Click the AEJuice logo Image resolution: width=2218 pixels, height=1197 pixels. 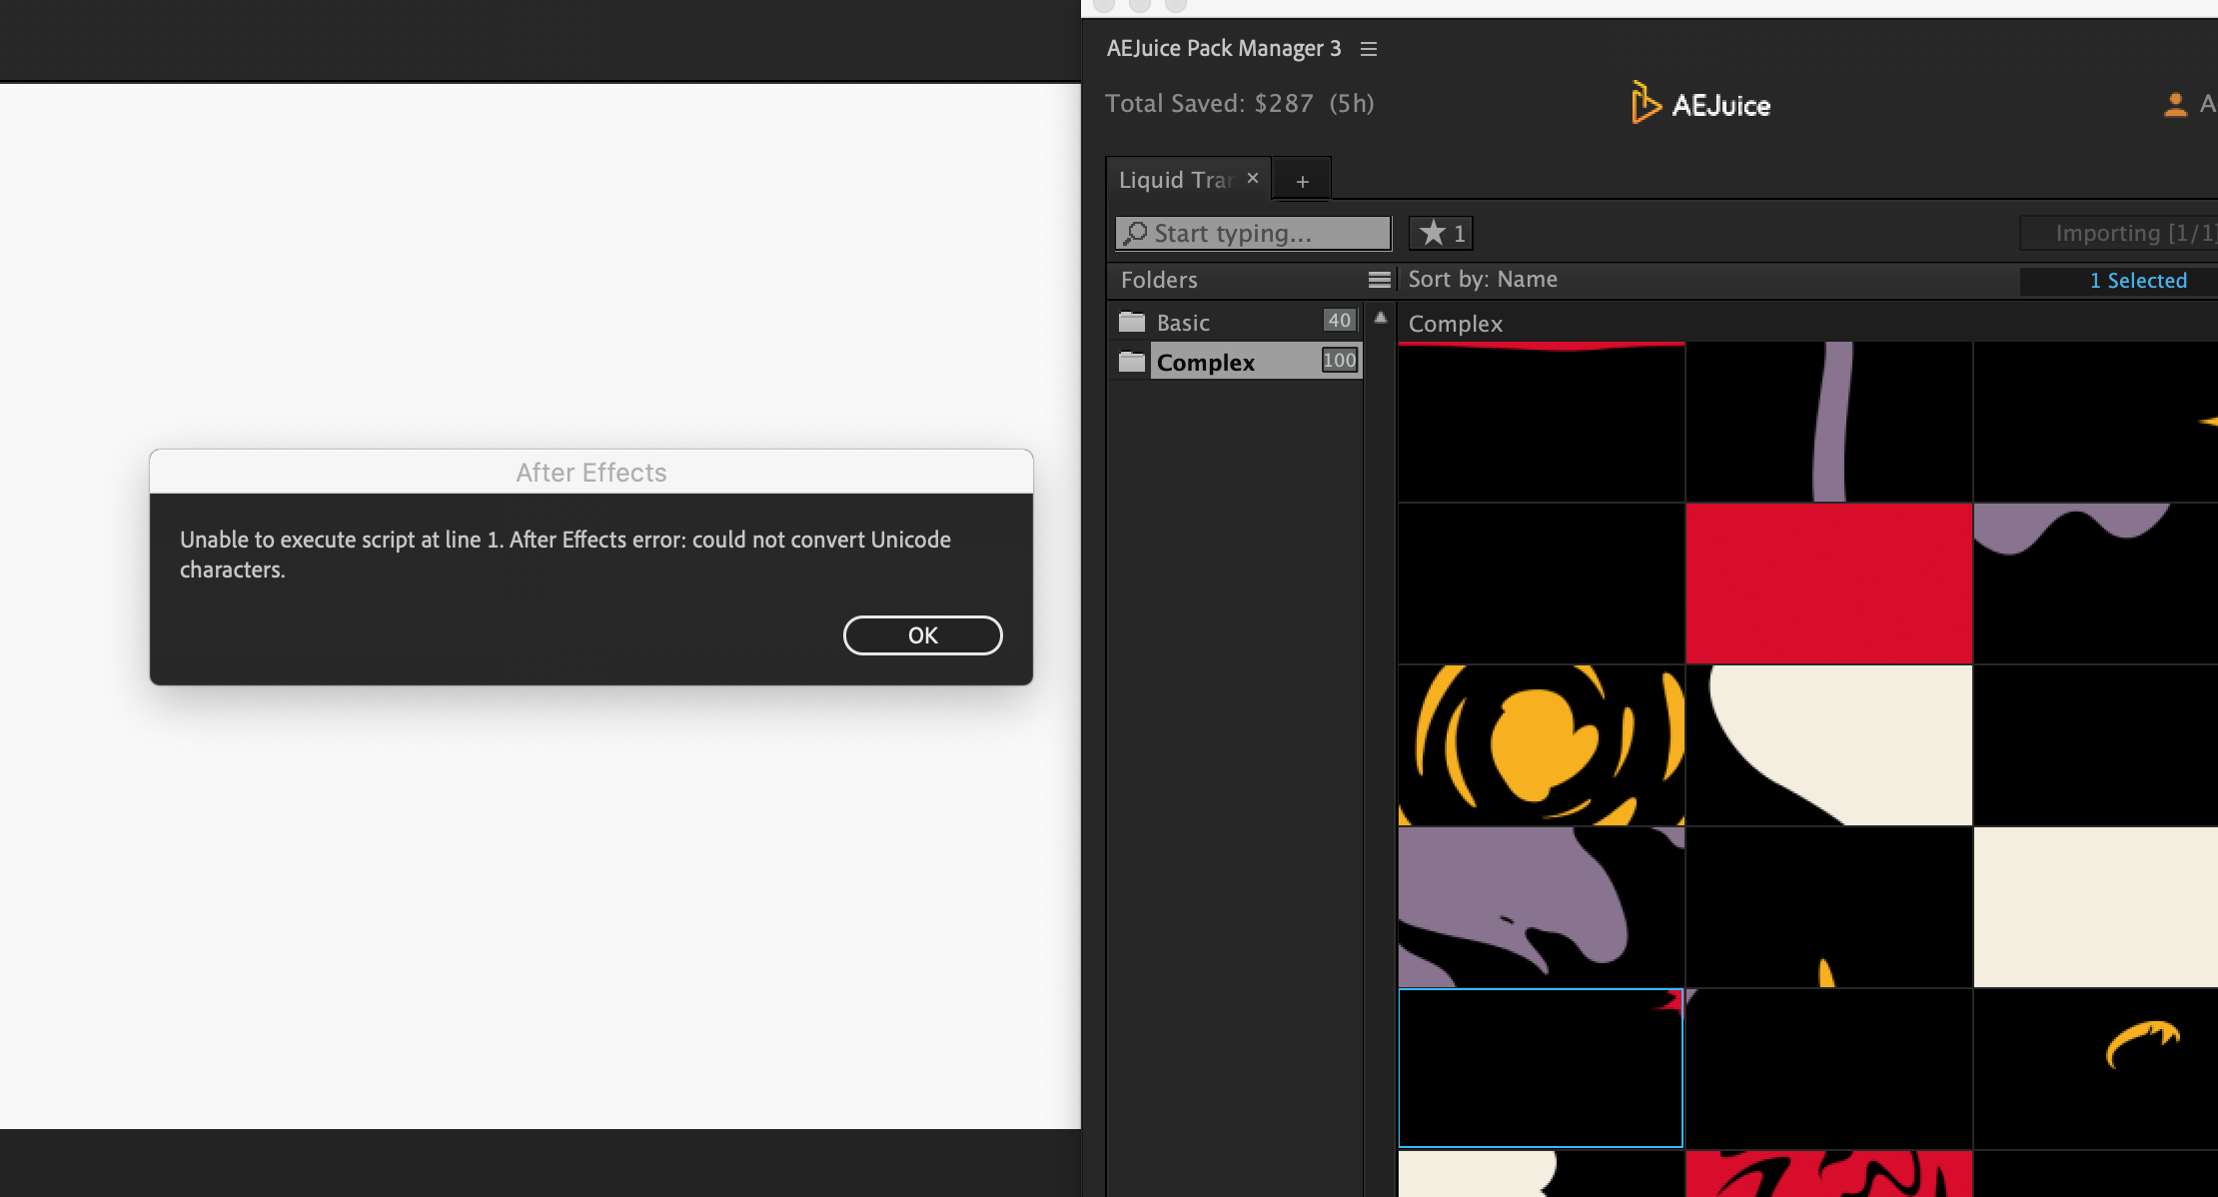tap(1700, 104)
